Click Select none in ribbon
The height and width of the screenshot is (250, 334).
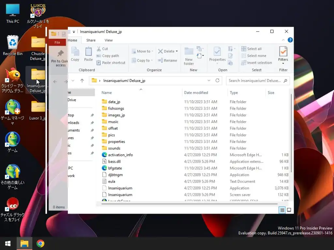click(x=254, y=56)
